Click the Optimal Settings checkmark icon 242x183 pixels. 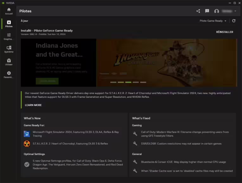point(27,165)
